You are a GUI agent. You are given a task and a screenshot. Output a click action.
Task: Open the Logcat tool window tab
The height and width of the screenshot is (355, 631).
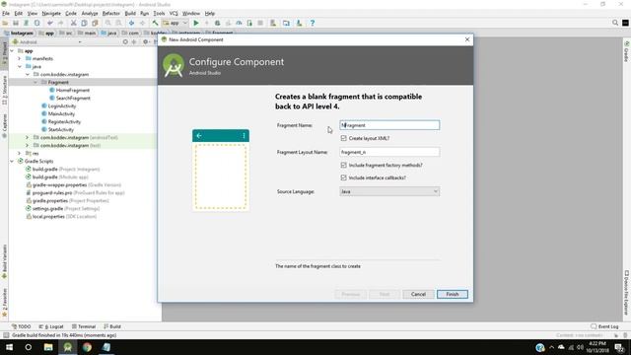click(51, 326)
